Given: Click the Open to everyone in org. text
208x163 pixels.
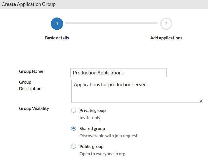Looking at the screenshot, I should [x=103, y=154].
